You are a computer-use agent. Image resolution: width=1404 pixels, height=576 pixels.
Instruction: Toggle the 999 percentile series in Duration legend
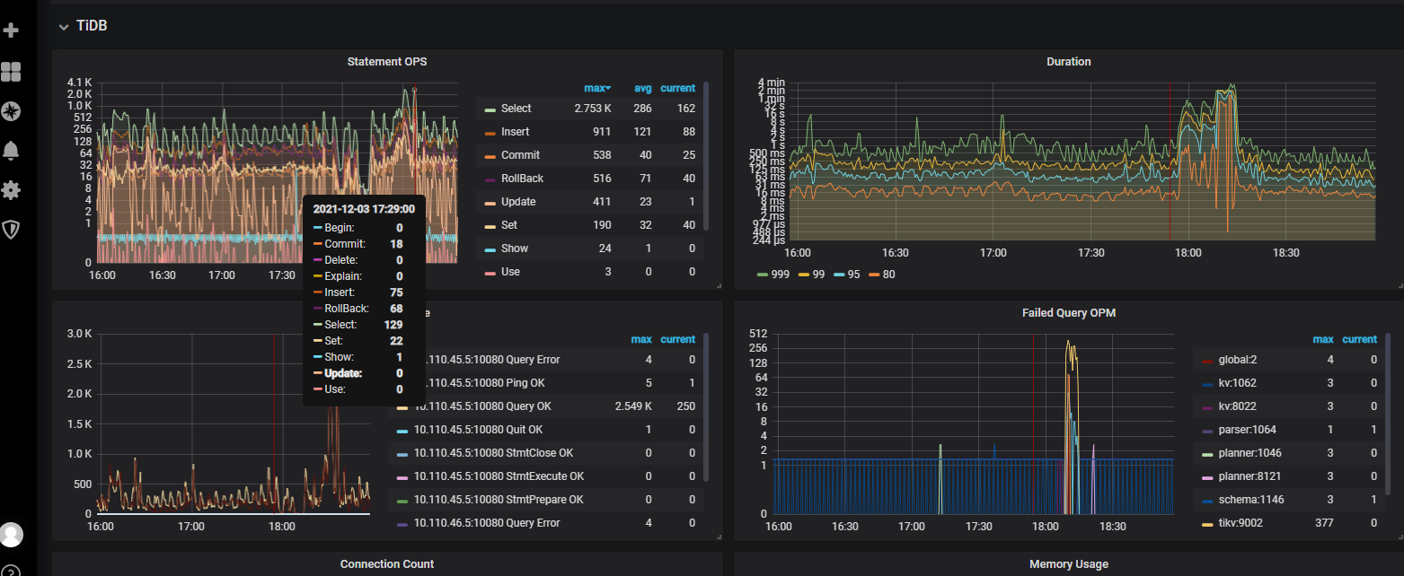click(780, 275)
